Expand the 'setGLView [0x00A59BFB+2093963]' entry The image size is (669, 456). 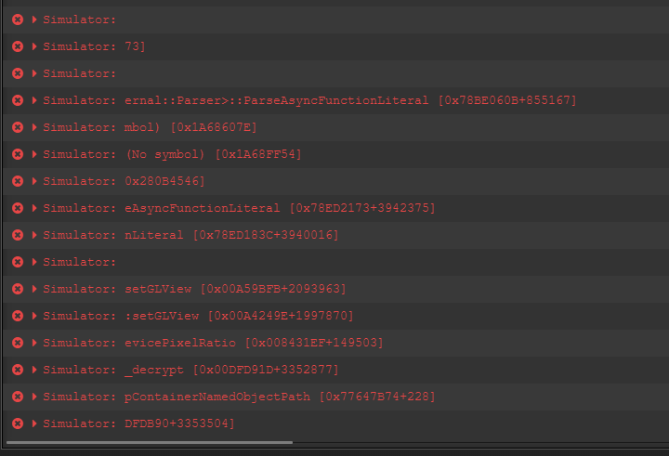pyautogui.click(x=35, y=289)
